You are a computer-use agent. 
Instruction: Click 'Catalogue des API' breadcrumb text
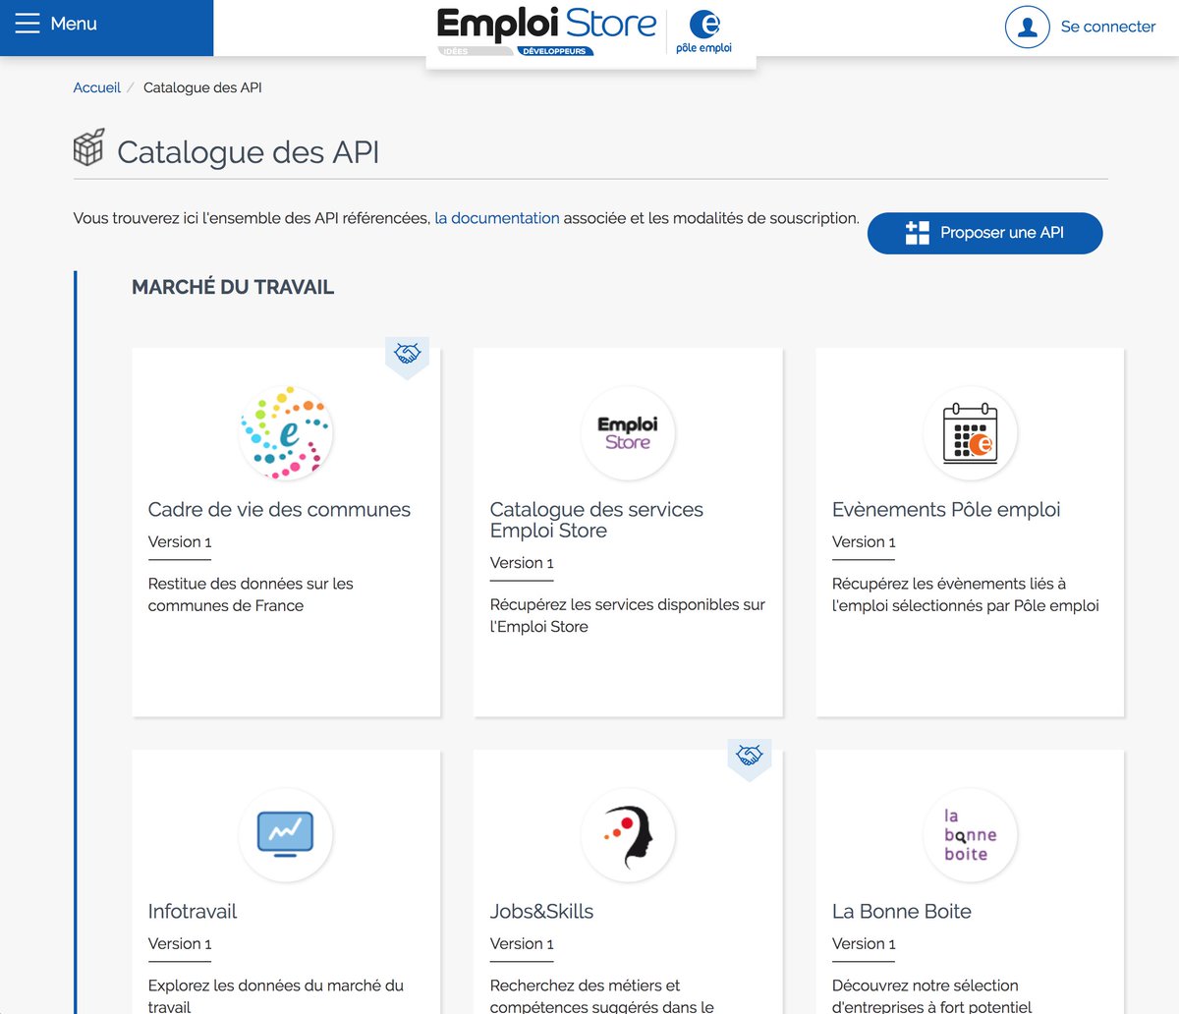(x=202, y=87)
